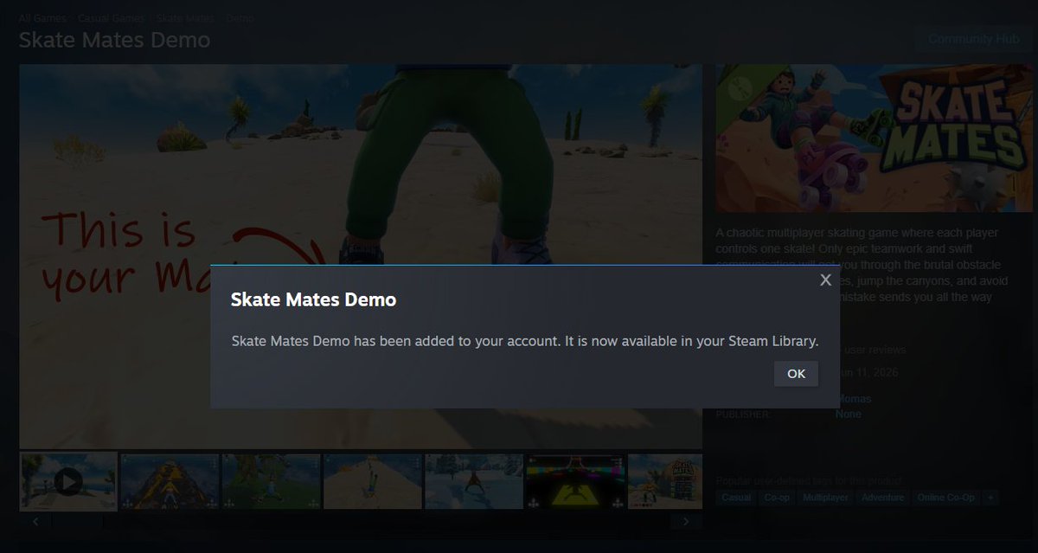The width and height of the screenshot is (1038, 553).
Task: Close the dialog with the X icon
Action: tap(825, 280)
